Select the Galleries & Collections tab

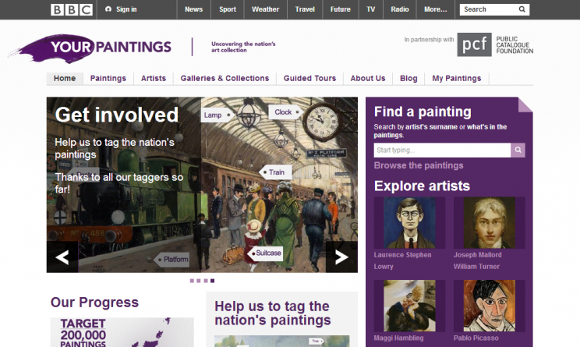coord(225,79)
